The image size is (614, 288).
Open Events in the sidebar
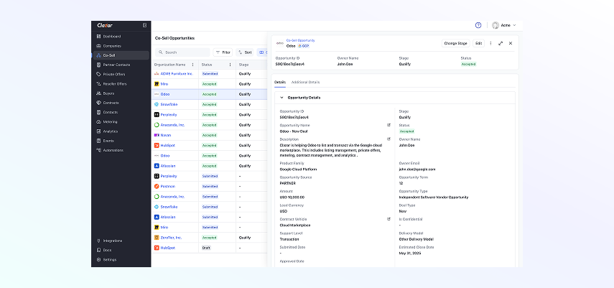121,141
